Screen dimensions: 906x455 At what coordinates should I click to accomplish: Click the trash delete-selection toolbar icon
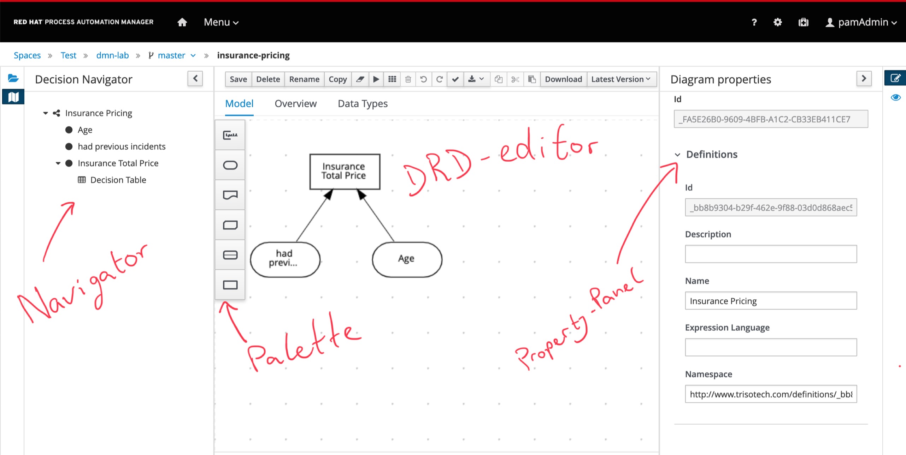point(408,79)
